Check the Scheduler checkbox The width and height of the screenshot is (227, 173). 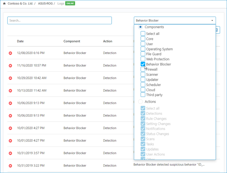tap(143, 85)
